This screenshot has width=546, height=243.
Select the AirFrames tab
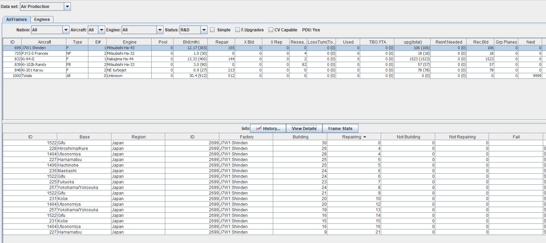click(16, 20)
